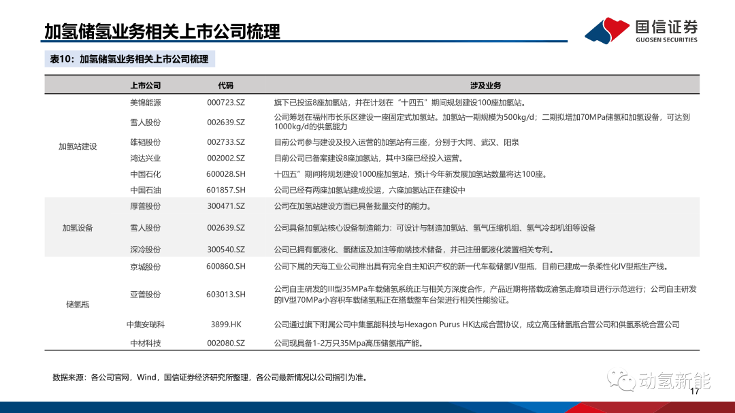This screenshot has width=735, height=413.
Task: Select the description starting 公司筹划在福州市长乐区
Action: pos(483,122)
